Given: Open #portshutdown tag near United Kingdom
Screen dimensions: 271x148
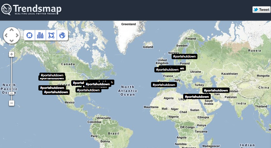Looking at the screenshot, I should point(167,70).
